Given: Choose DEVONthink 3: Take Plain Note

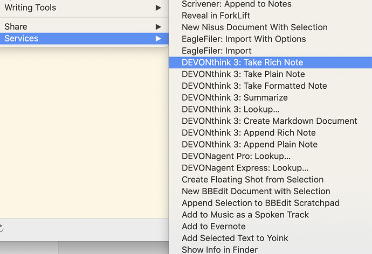Looking at the screenshot, I should (270, 74).
